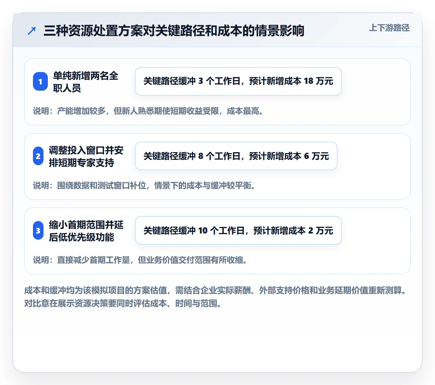Select the title 三种资源处置方案对关键路径和成本的情景影响
This screenshot has height=385, width=435.
click(174, 31)
